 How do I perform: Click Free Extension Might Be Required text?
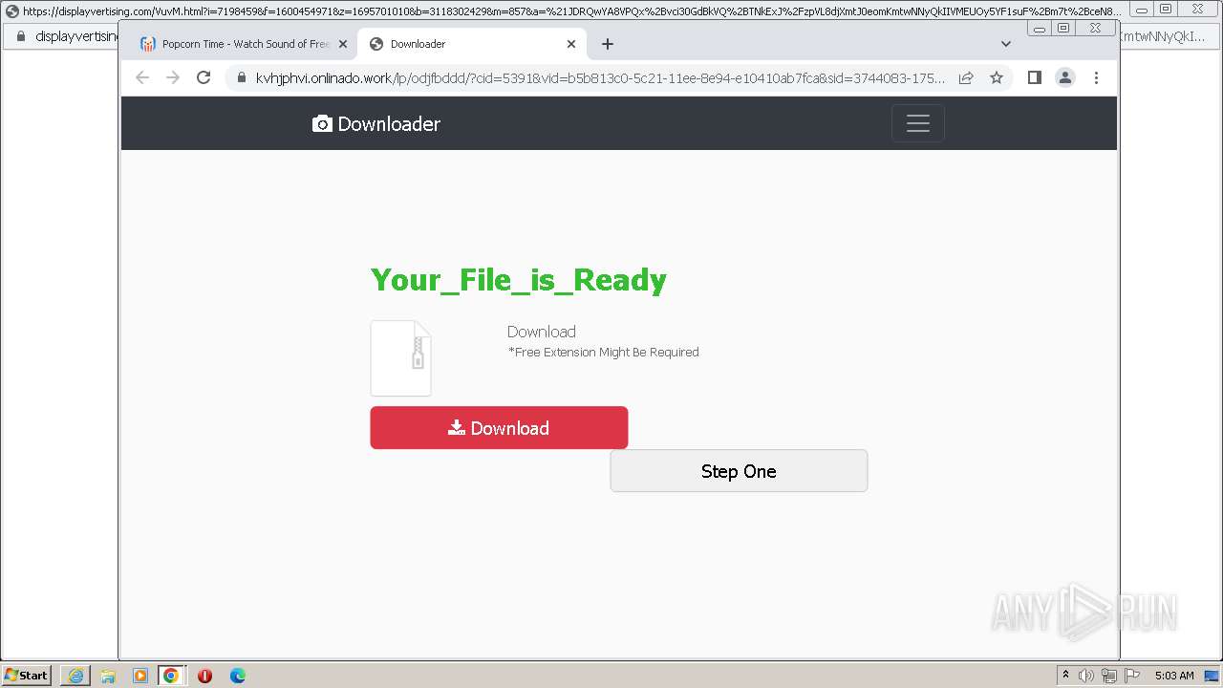pos(604,352)
